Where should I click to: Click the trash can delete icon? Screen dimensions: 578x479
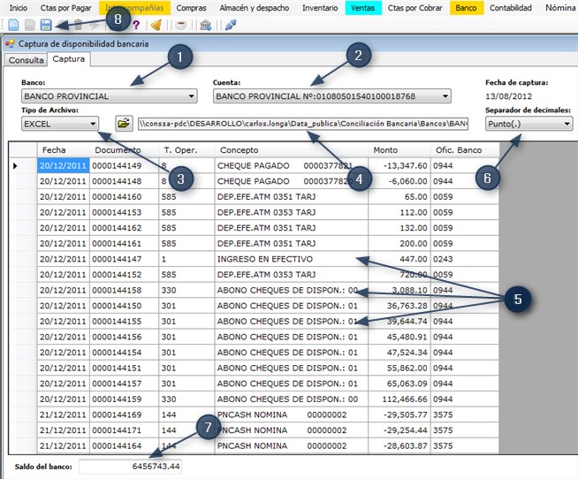(78, 25)
